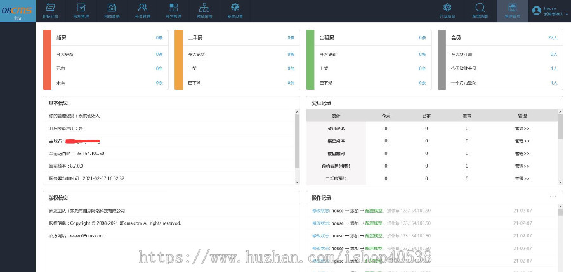Open 管理>> link for 资讯评论 row
This screenshot has height=272, width=571.
[x=522, y=128]
